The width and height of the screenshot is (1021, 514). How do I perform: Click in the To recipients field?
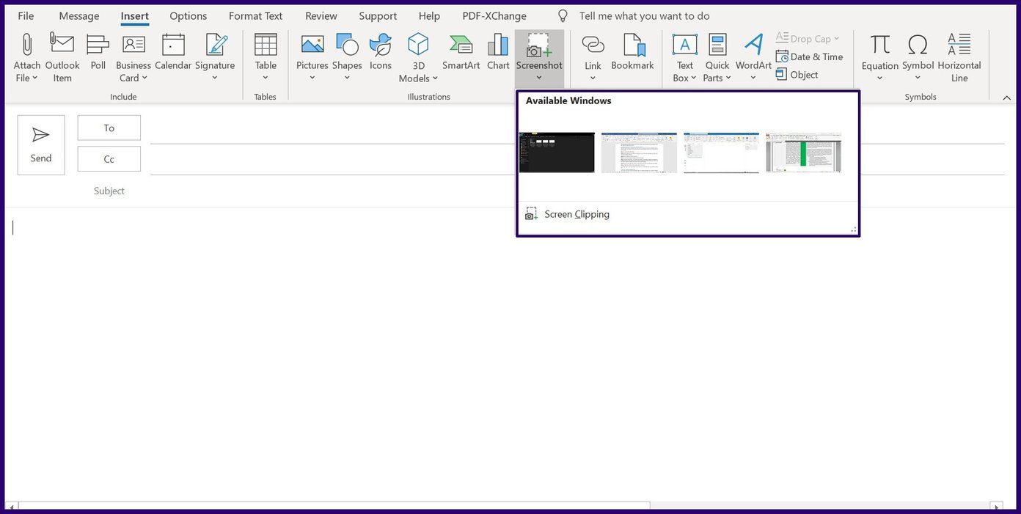pyautogui.click(x=577, y=128)
